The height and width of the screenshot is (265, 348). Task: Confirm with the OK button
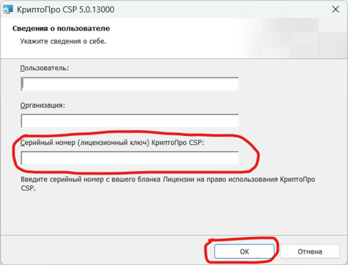[x=244, y=252]
